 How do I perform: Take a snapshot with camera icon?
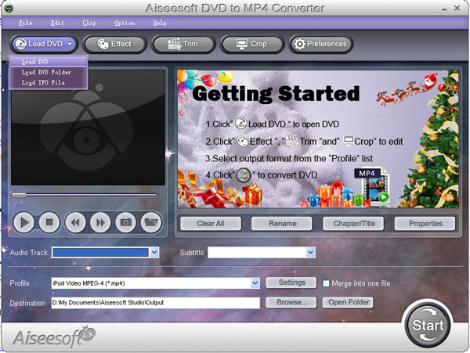tap(126, 222)
